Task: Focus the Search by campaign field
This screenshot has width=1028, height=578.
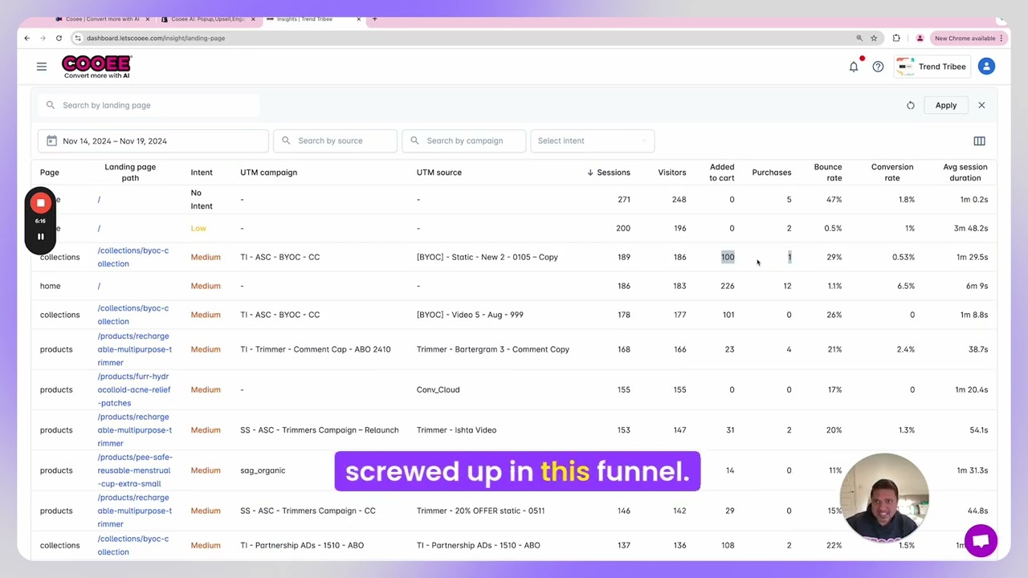Action: [x=463, y=140]
